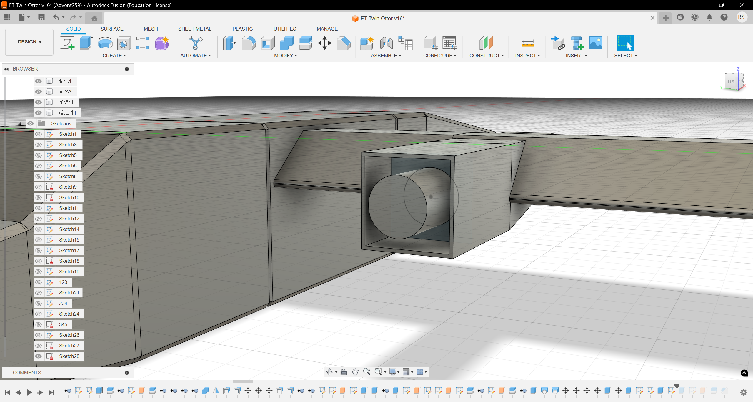Open the Job Status clock icon
Image resolution: width=753 pixels, height=402 pixels.
(x=695, y=17)
